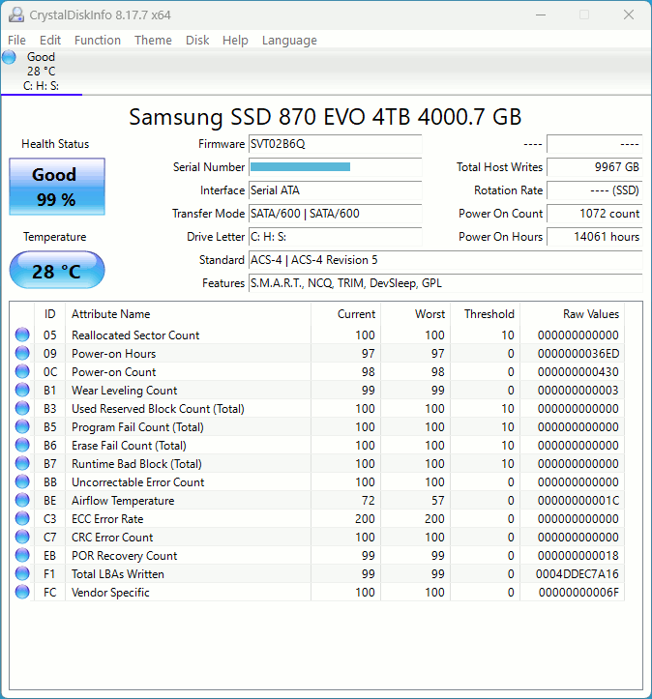Click Power On Hours value 14061 hours
Screen dimensions: 652x699
click(x=595, y=237)
